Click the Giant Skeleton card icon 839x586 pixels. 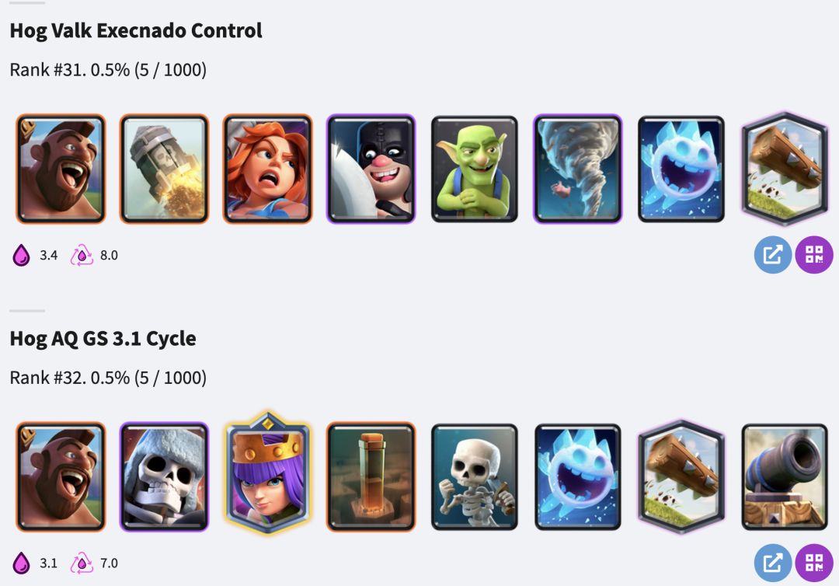(164, 477)
